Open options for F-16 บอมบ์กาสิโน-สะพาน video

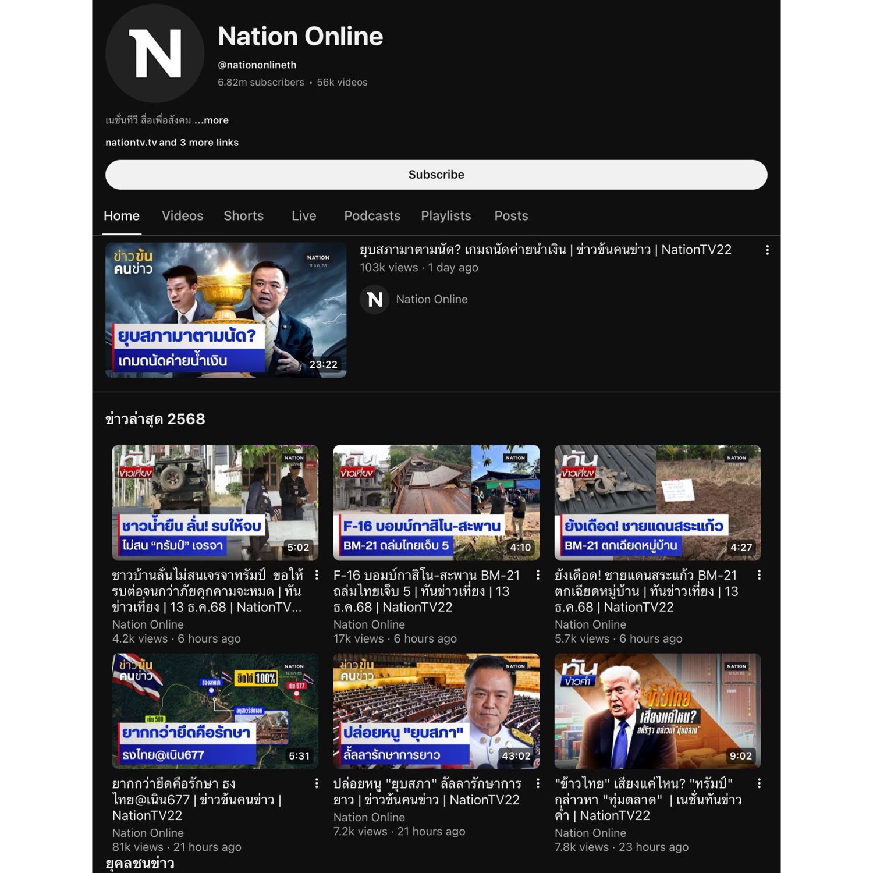click(538, 575)
